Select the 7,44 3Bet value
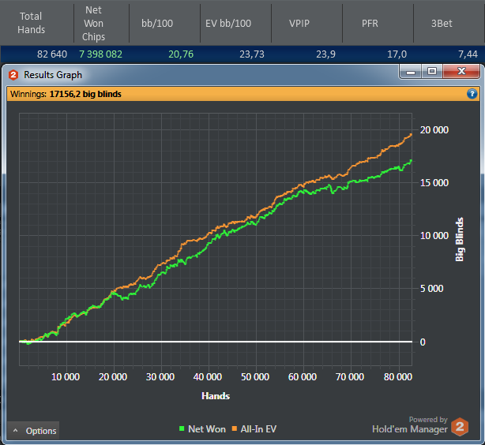This screenshot has height=445, width=485. pos(468,54)
